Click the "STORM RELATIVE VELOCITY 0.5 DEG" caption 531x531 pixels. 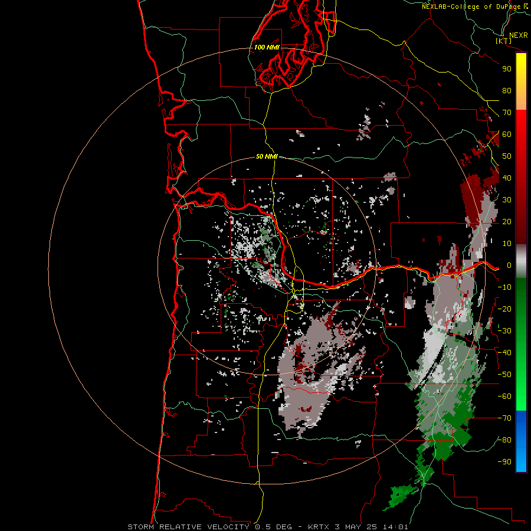coord(209,527)
